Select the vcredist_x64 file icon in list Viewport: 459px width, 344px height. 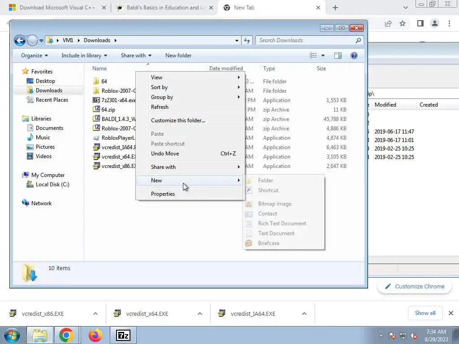point(96,156)
